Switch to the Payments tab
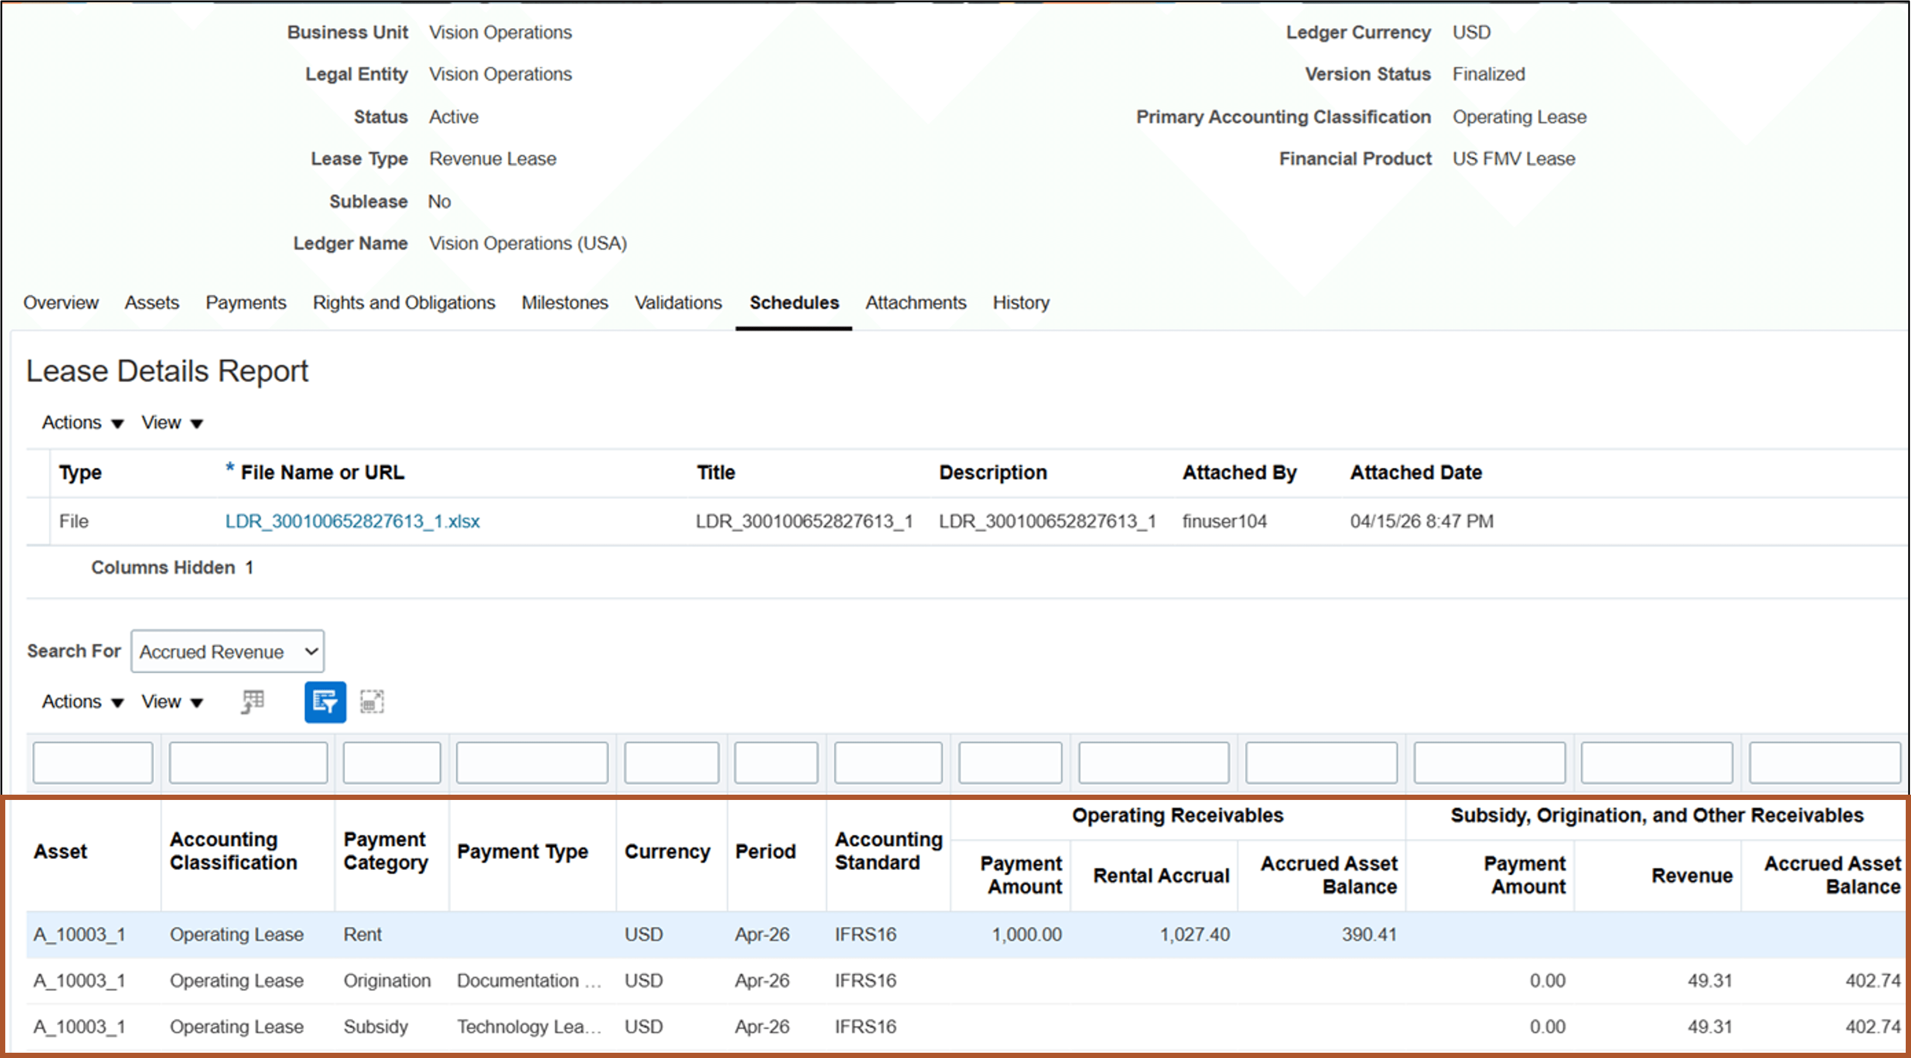Screen dimensions: 1911x1058 coord(245,303)
